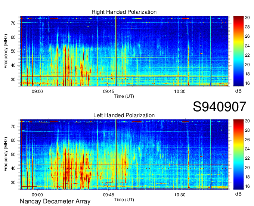The image size is (254, 206).
Task: Click the 24 dB value on top color bar
Action: (x=247, y=46)
